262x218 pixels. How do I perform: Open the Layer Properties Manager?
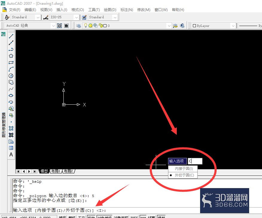(x=79, y=26)
